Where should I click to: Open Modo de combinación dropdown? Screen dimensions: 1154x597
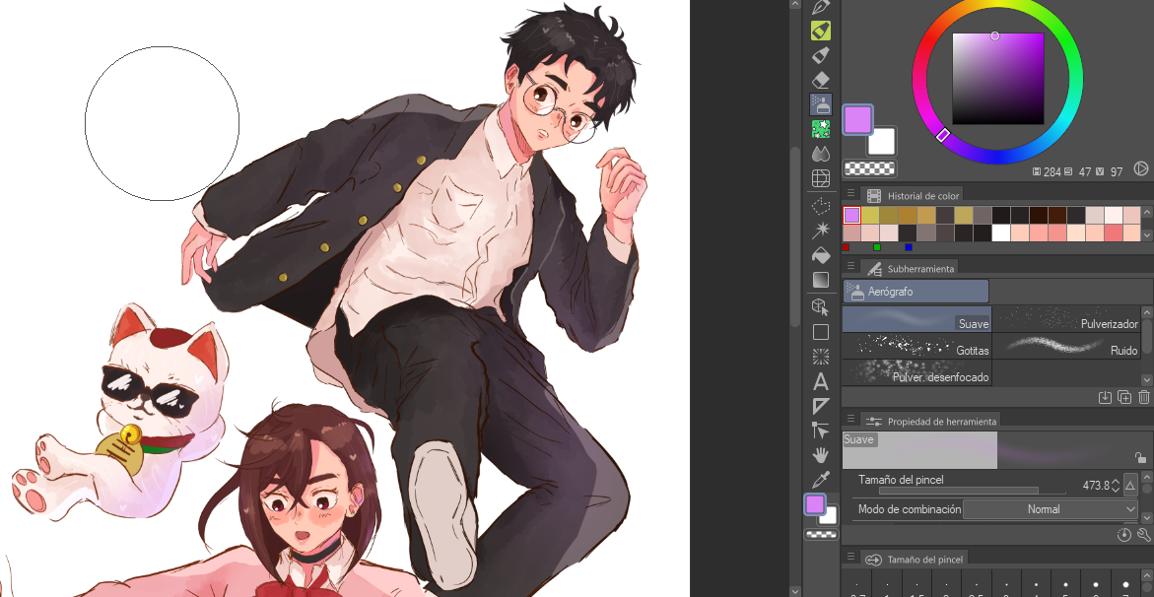click(x=1051, y=509)
